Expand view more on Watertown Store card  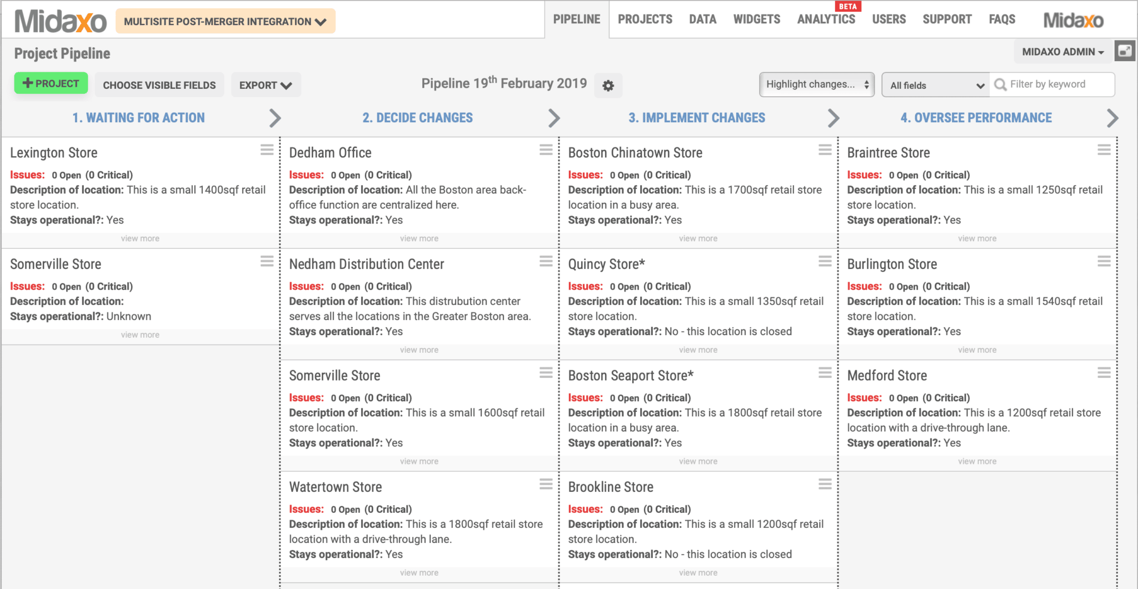[x=419, y=573]
